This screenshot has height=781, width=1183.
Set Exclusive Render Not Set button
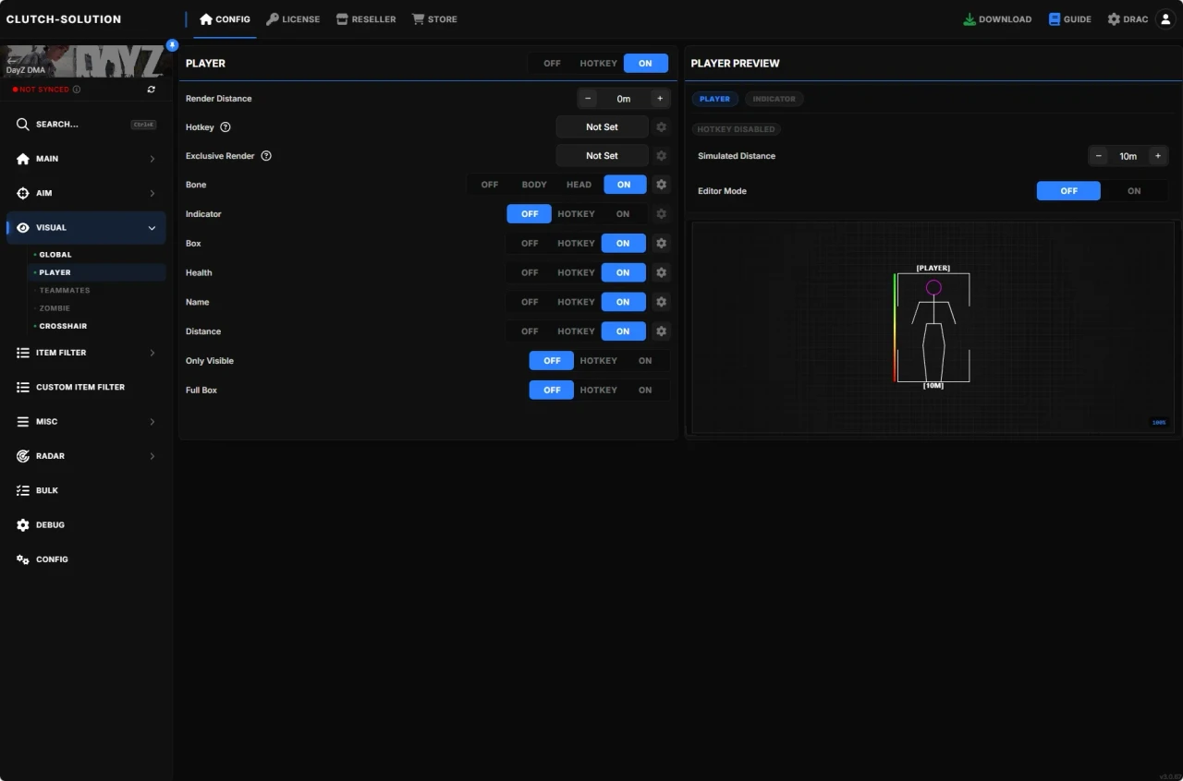(x=602, y=156)
